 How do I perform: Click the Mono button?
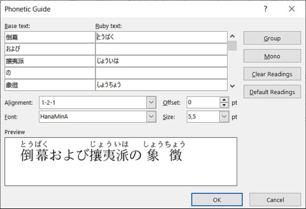(272, 56)
